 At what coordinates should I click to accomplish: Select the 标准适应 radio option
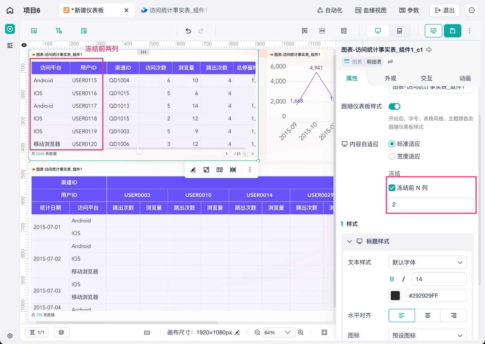coord(392,144)
